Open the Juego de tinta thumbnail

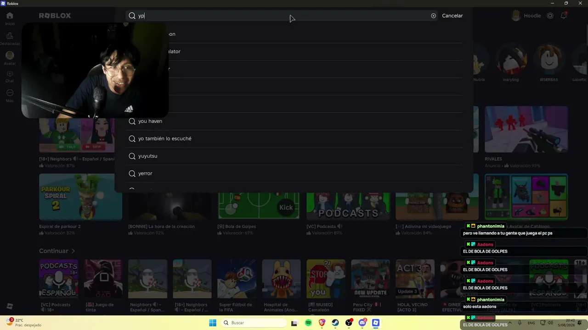point(103,279)
